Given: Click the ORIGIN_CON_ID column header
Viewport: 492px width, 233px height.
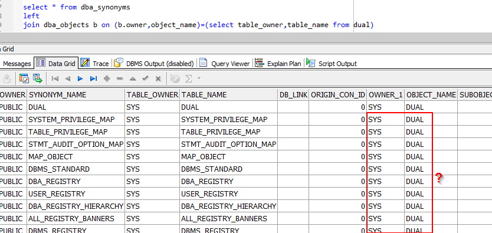Looking at the screenshot, I should (337, 95).
